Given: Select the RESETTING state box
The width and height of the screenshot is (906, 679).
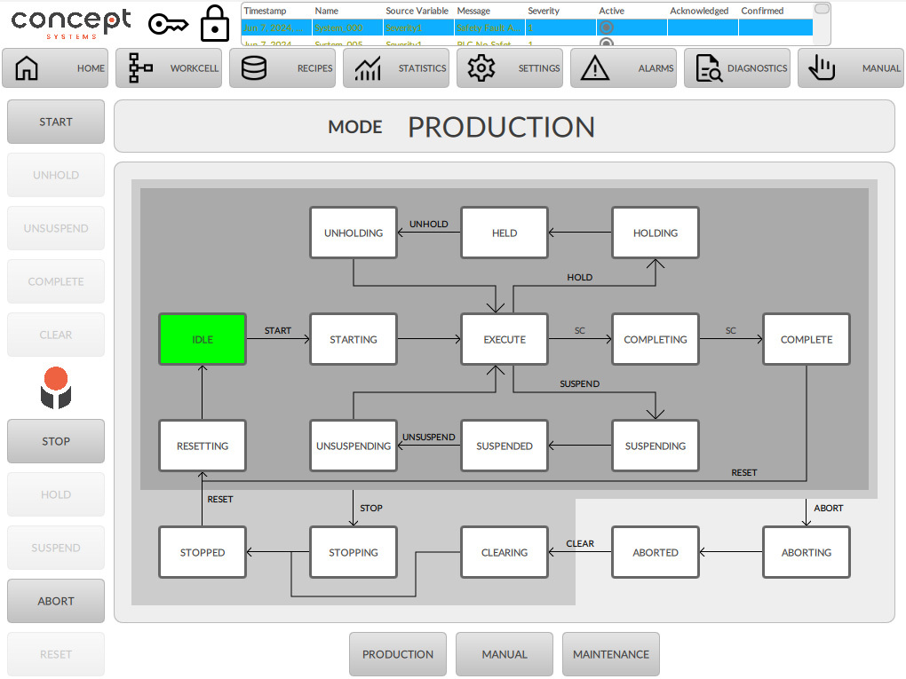Looking at the screenshot, I should (203, 446).
